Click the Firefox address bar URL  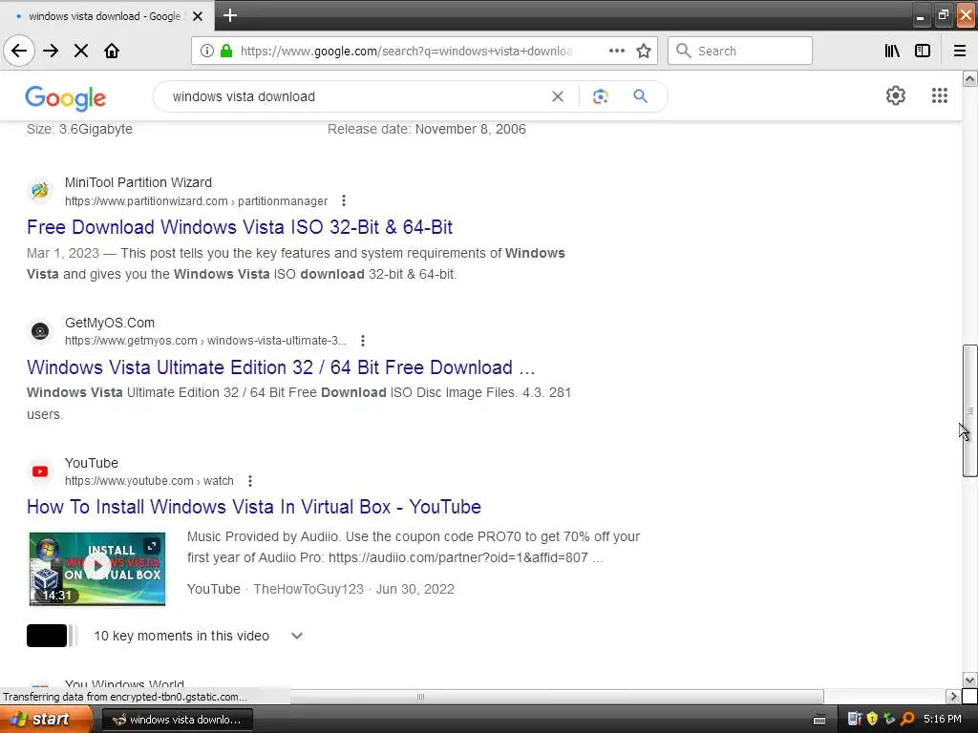pyautogui.click(x=405, y=52)
